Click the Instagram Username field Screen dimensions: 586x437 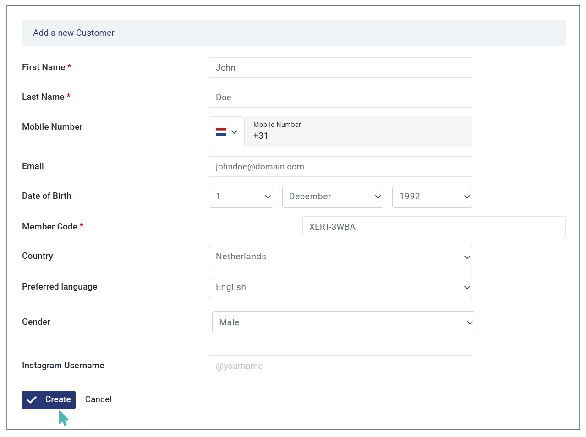340,366
